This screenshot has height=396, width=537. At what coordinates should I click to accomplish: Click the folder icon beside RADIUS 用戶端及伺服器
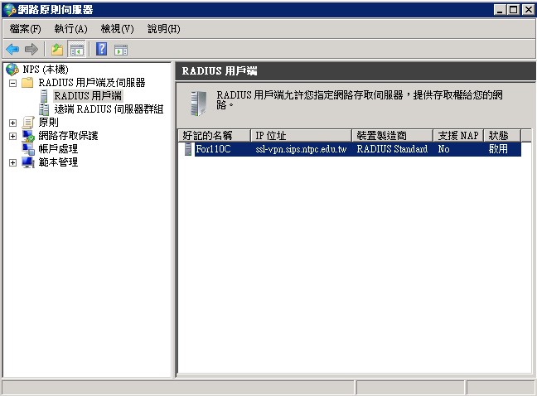point(27,83)
